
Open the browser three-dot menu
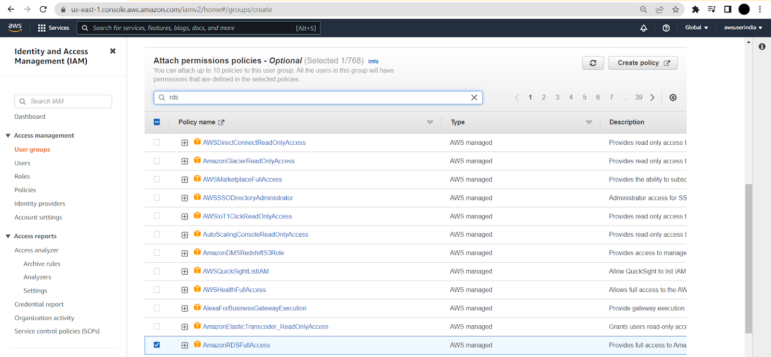coord(760,9)
